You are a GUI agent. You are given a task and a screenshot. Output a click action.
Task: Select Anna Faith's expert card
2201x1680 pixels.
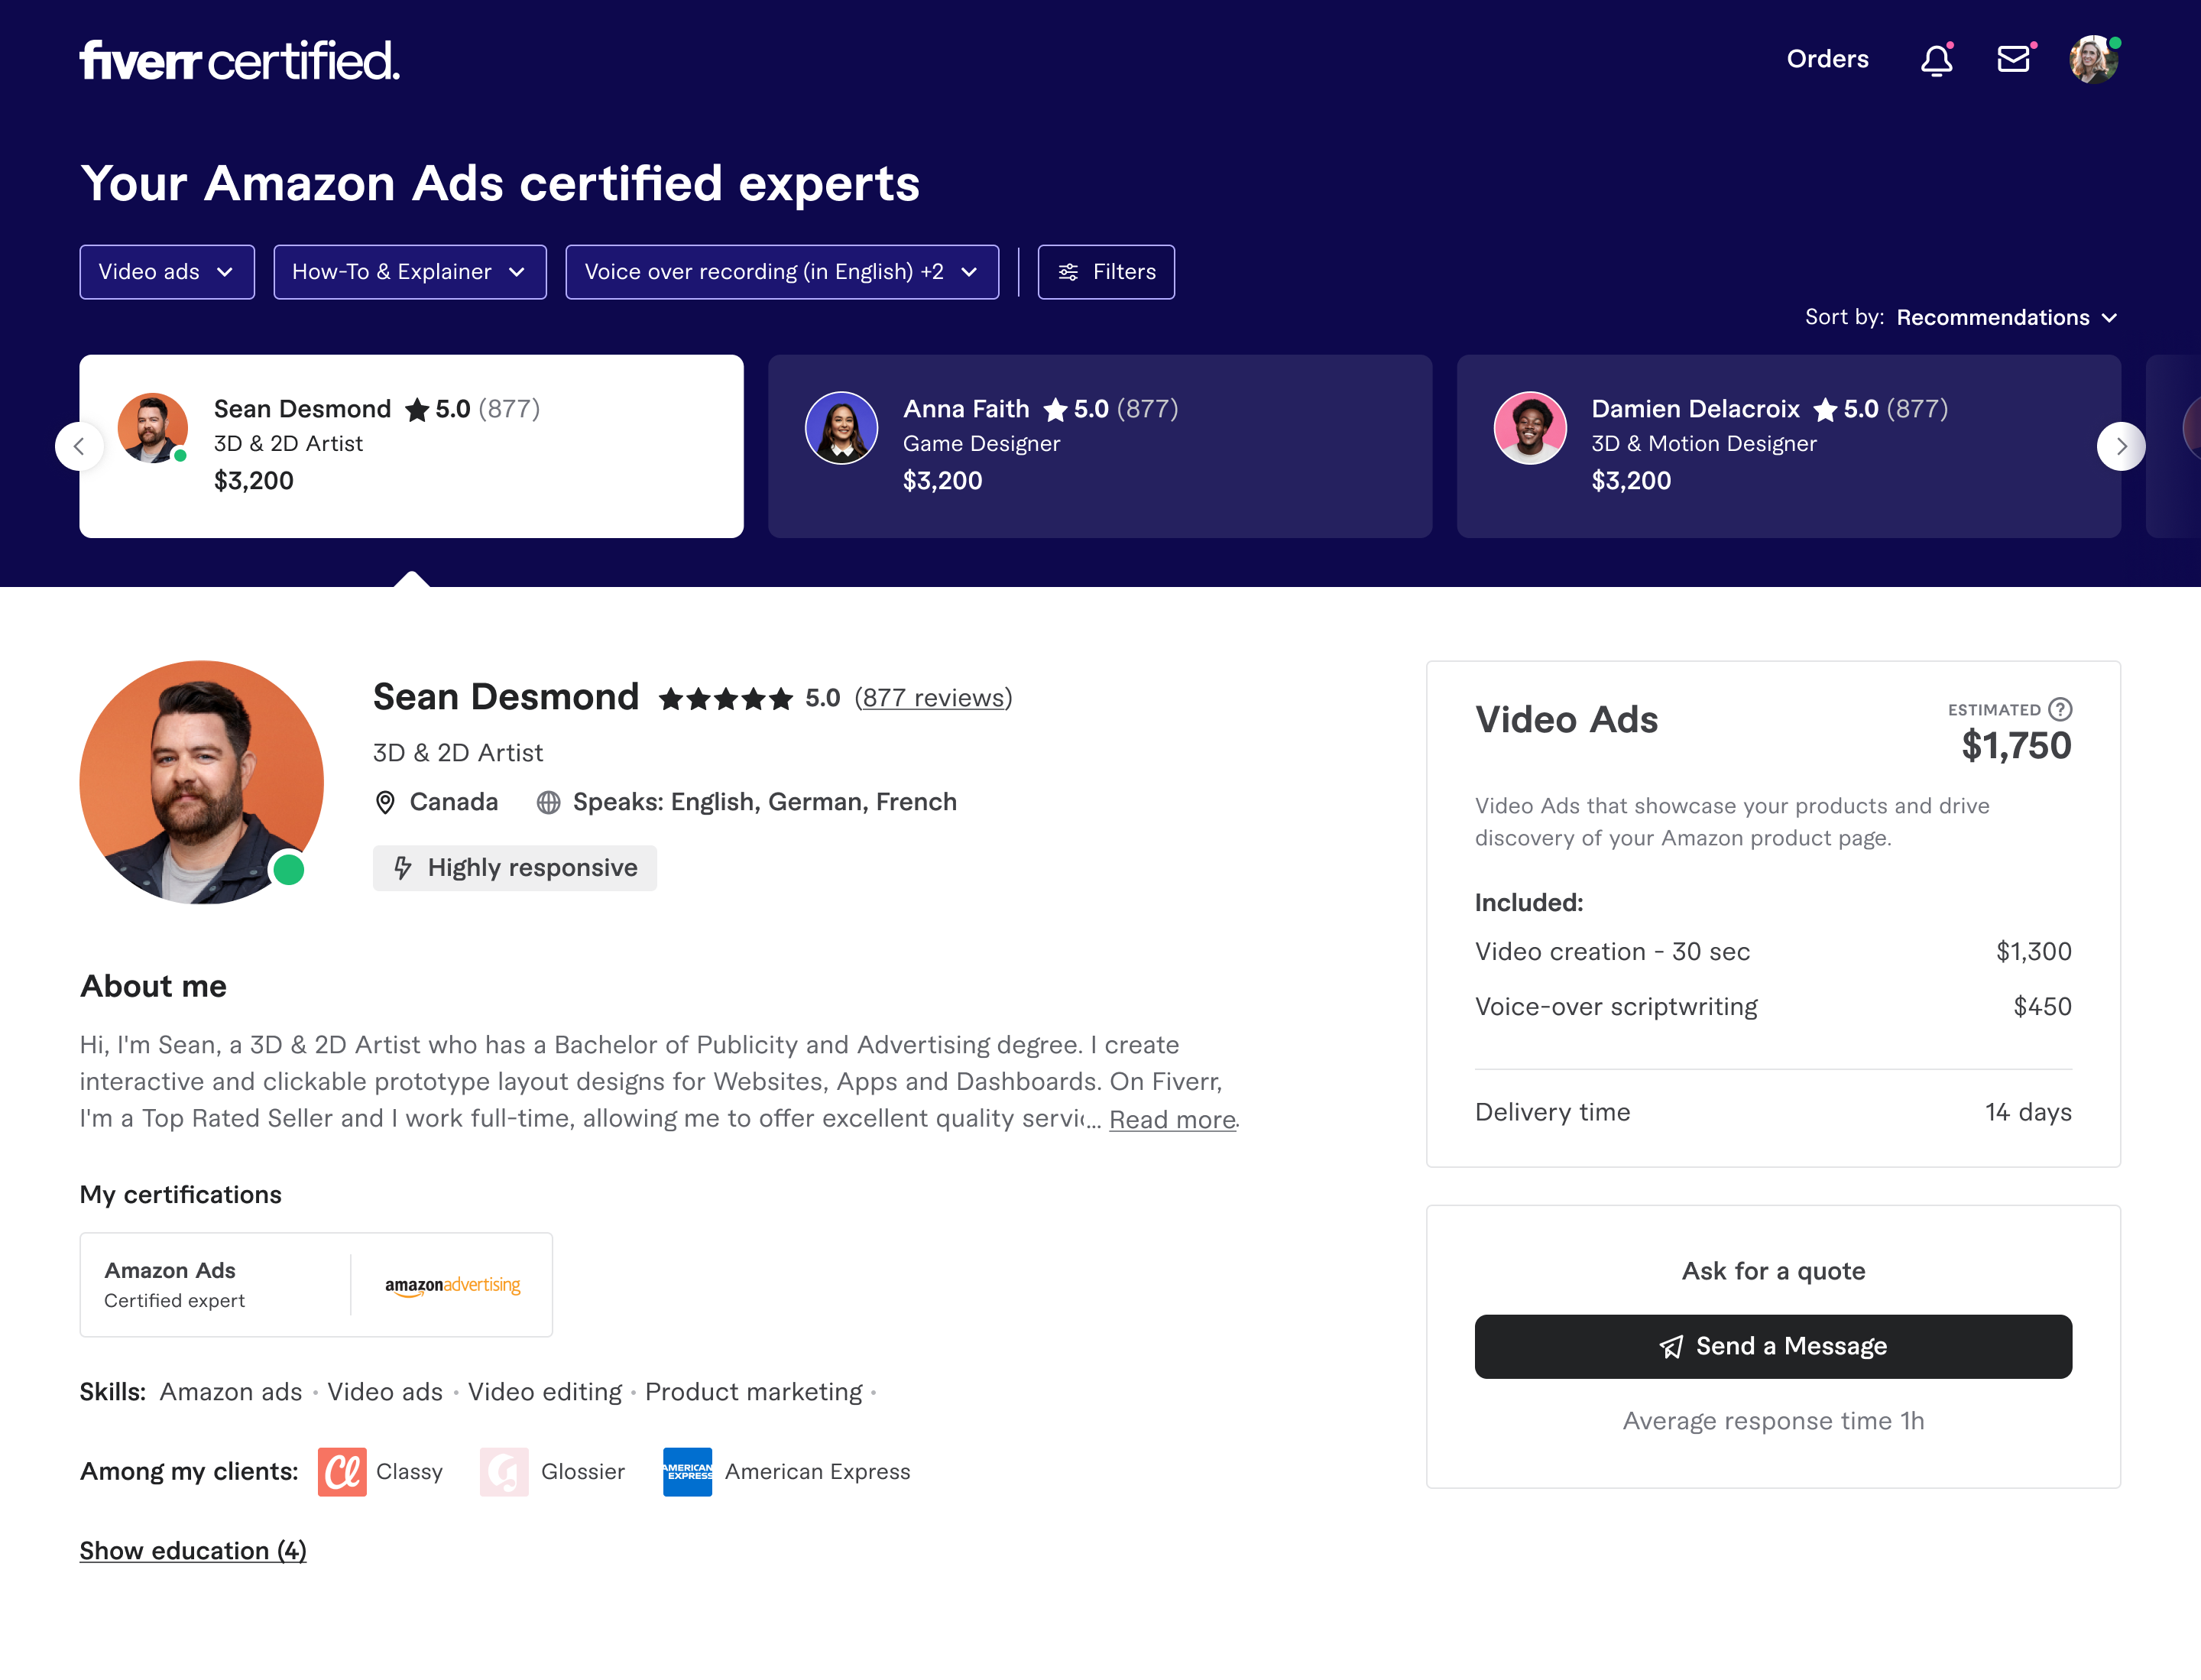[1100, 446]
